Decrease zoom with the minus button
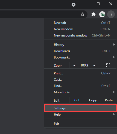The width and height of the screenshot is (117, 134). point(74,65)
